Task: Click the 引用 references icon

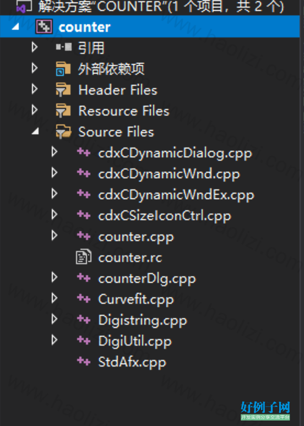Action: coord(64,47)
